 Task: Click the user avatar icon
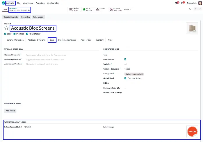(x=200, y=3)
